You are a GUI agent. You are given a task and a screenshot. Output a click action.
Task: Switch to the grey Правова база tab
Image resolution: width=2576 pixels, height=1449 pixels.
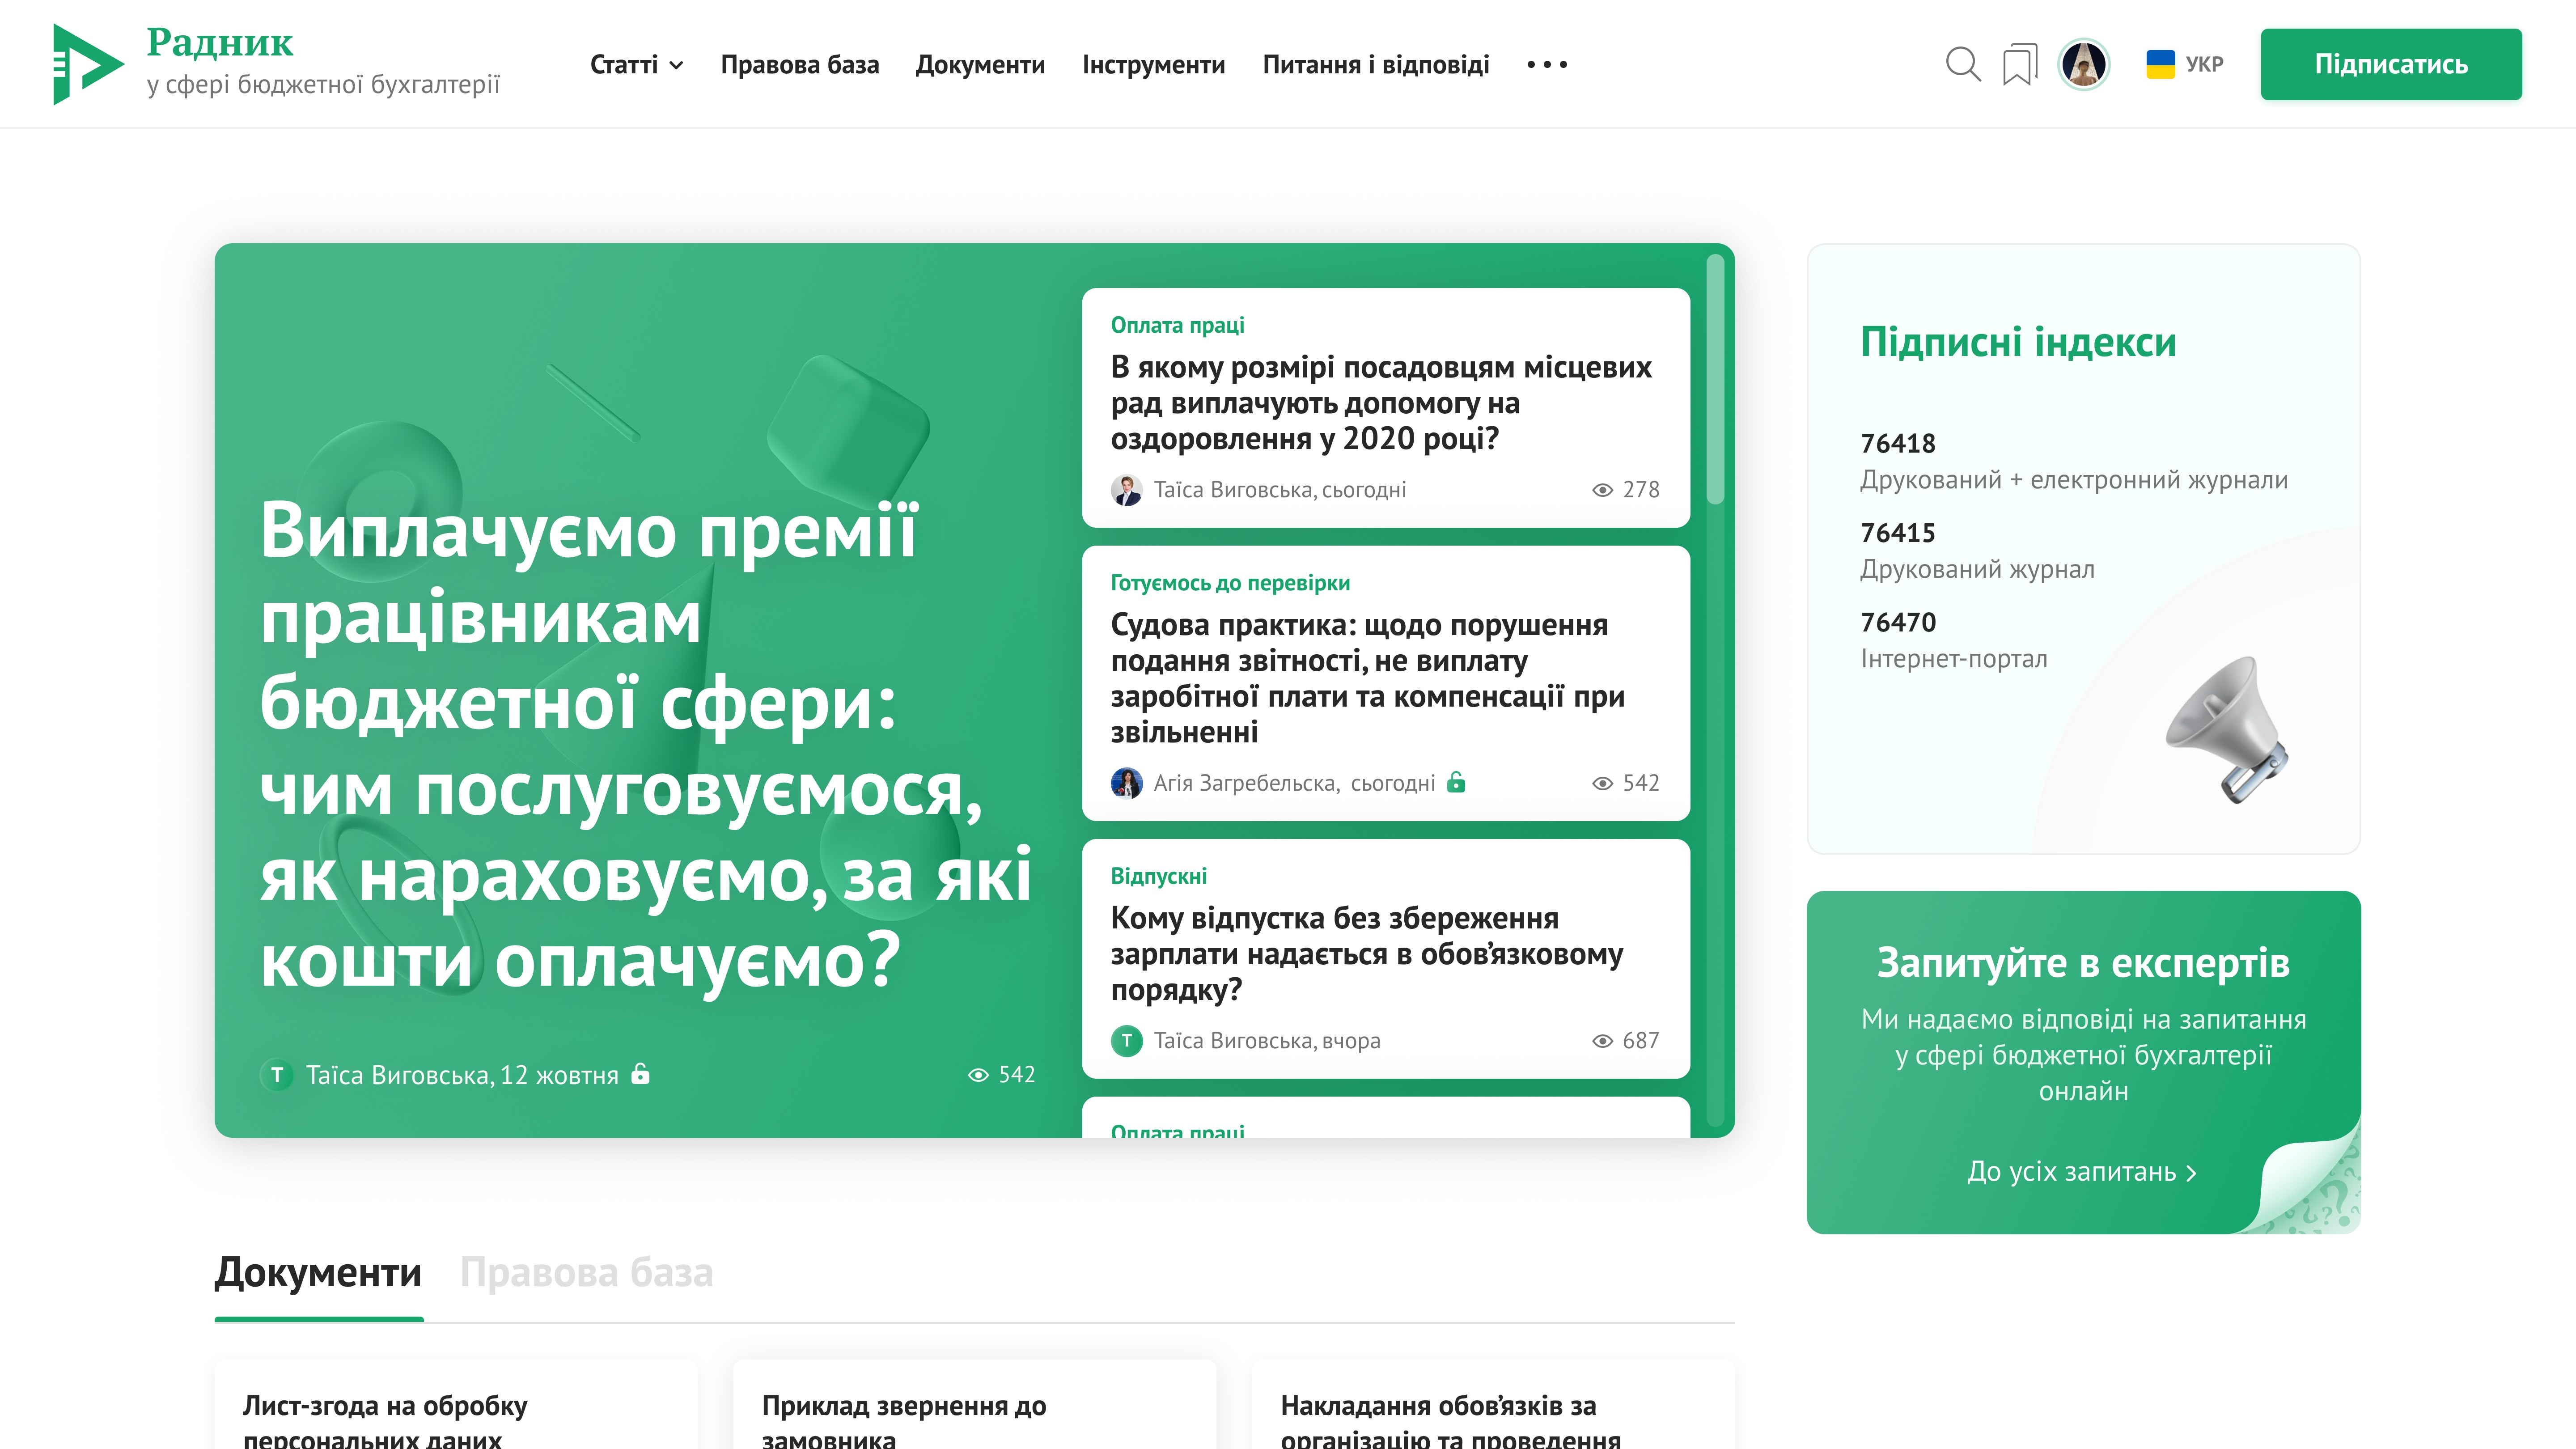point(586,1272)
